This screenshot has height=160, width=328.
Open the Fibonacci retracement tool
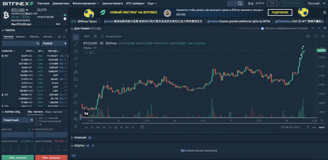coord(76,51)
